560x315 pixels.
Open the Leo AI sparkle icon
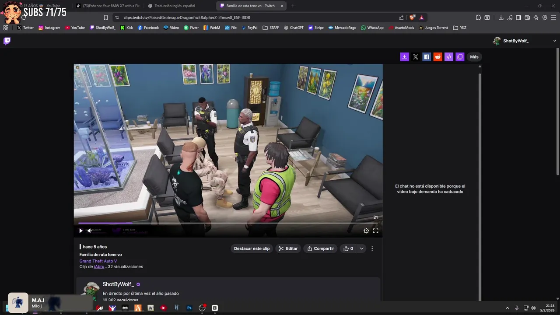(x=536, y=17)
